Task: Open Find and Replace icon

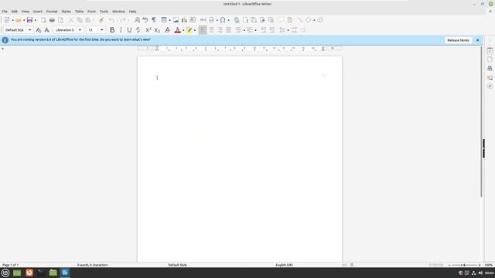Action: coord(137,20)
